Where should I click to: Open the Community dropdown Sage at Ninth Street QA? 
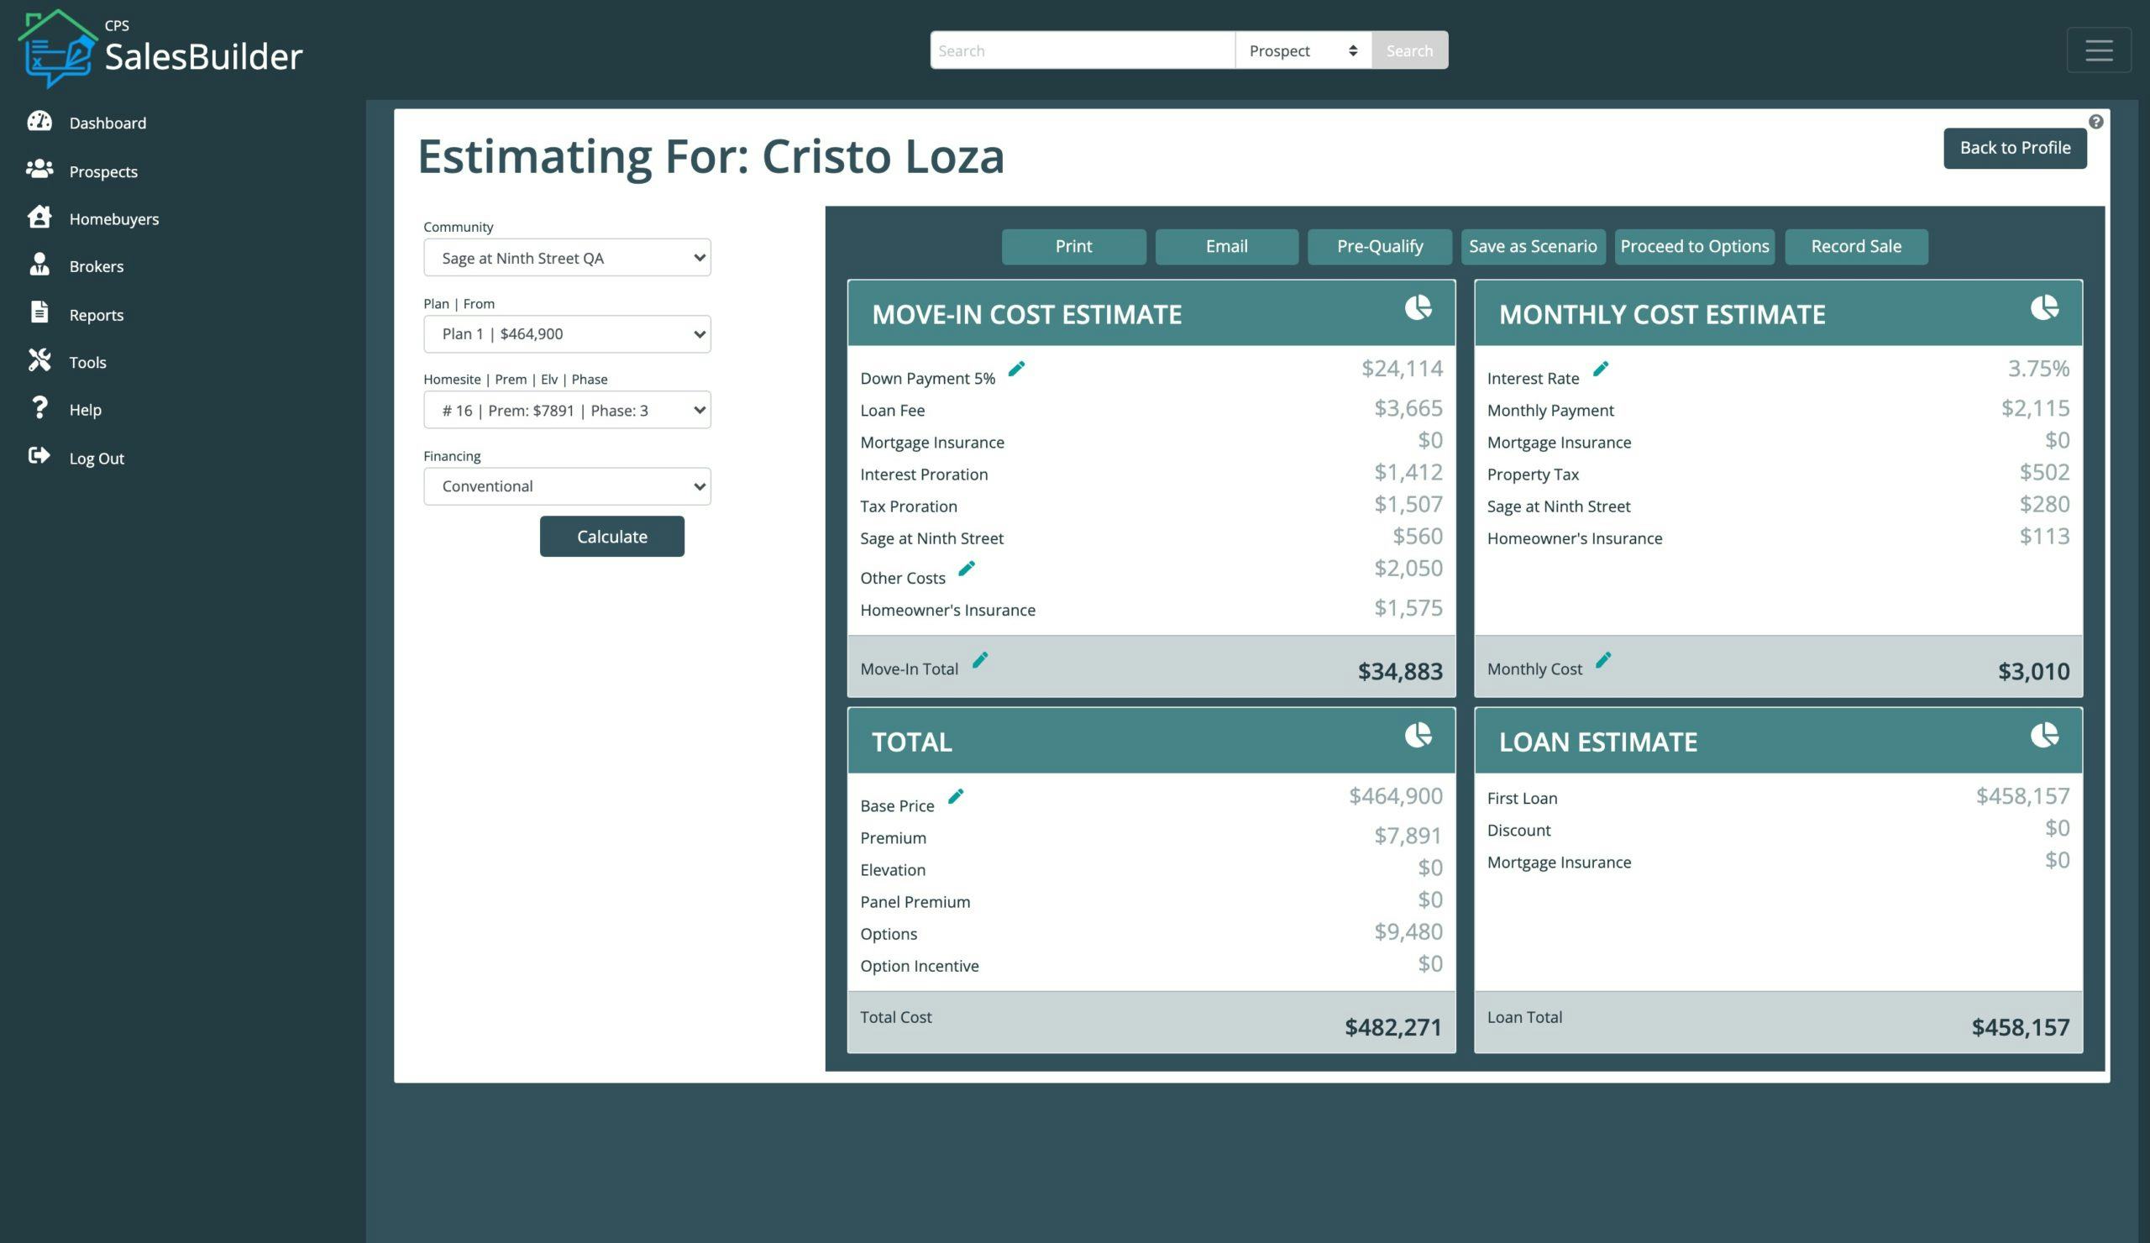click(x=567, y=257)
